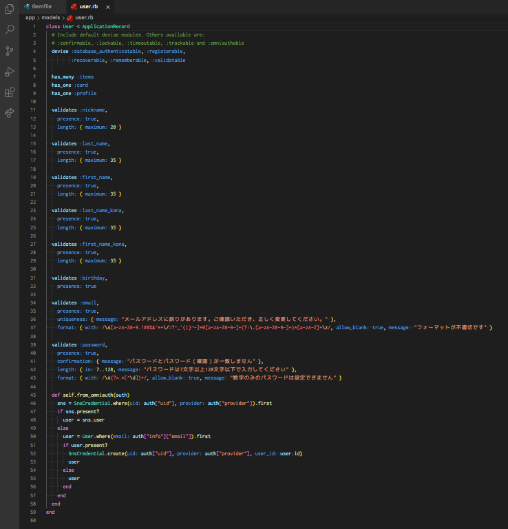This screenshot has height=529, width=508.
Task: Open the 'models' breadcrumb segment
Action: click(x=50, y=17)
